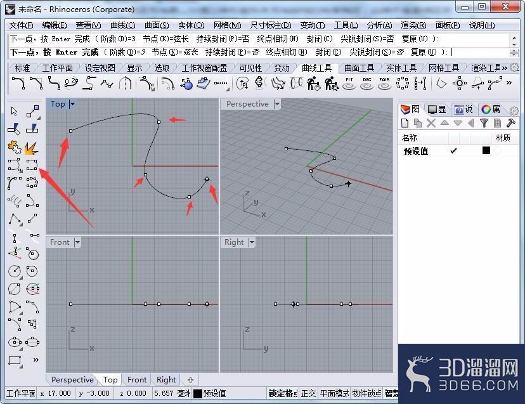
Task: Click the 5.657 毫米 units field
Action: point(172,393)
